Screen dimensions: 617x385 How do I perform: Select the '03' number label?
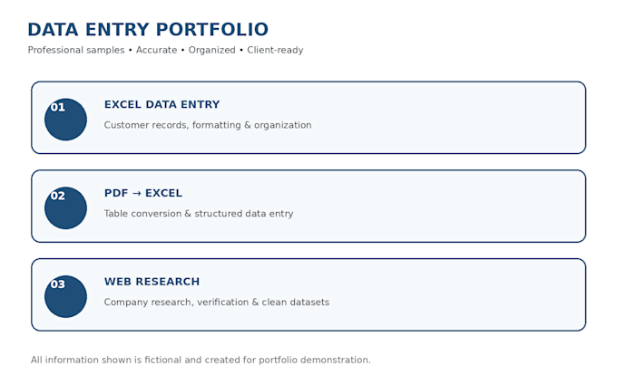[58, 284]
